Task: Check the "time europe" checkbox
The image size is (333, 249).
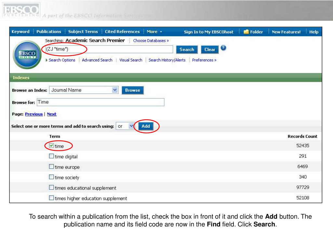Action: (51, 166)
